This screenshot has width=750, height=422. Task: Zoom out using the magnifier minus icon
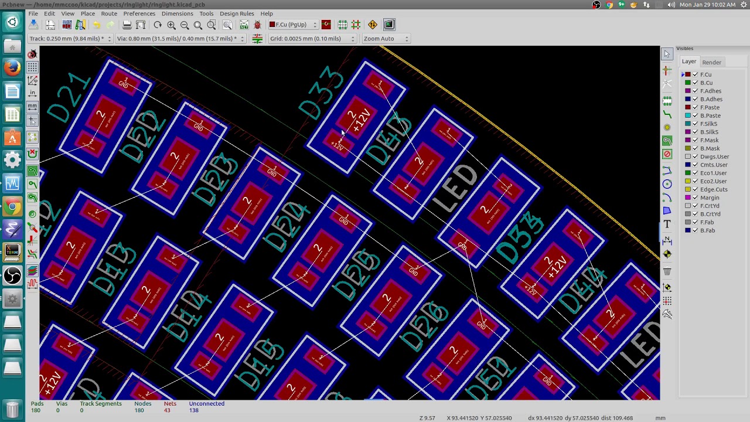pyautogui.click(x=185, y=25)
